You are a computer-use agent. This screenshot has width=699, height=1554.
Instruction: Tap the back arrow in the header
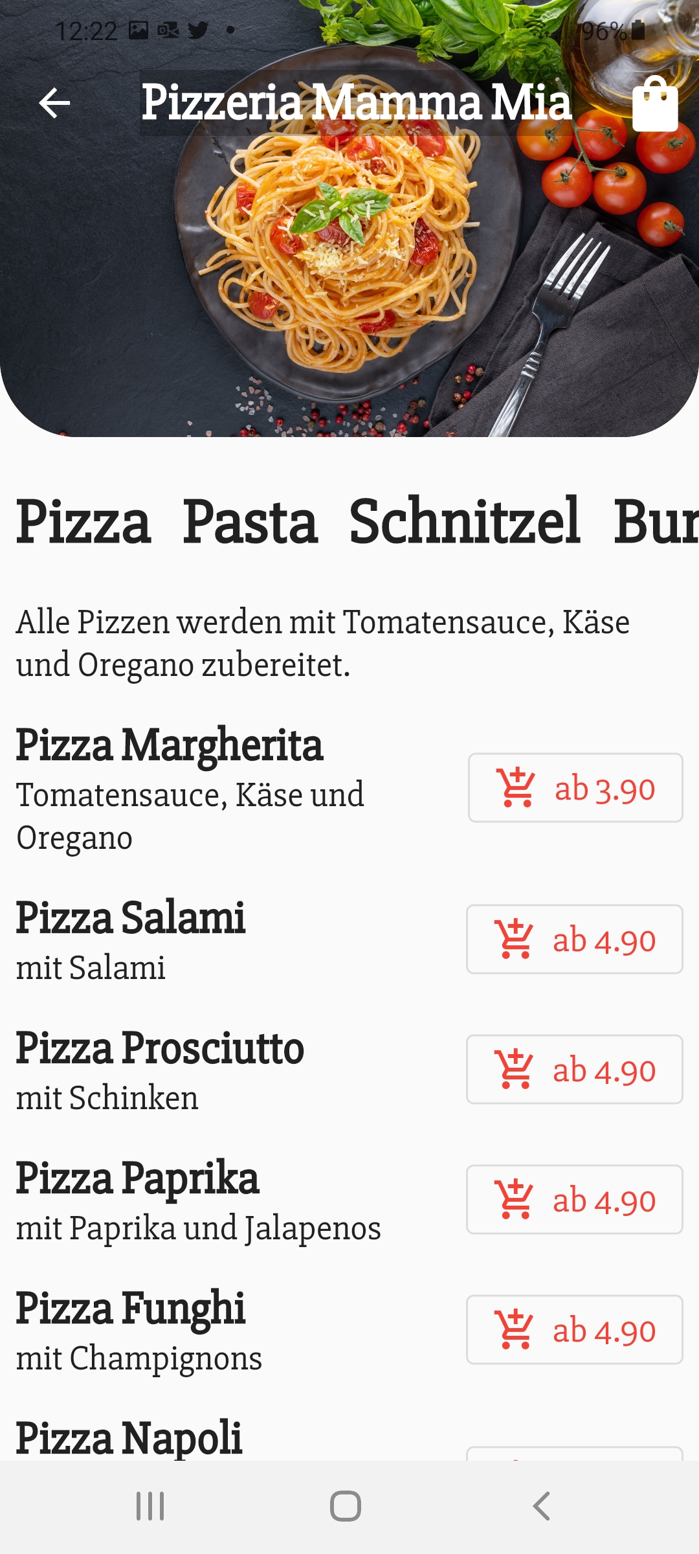coord(54,104)
